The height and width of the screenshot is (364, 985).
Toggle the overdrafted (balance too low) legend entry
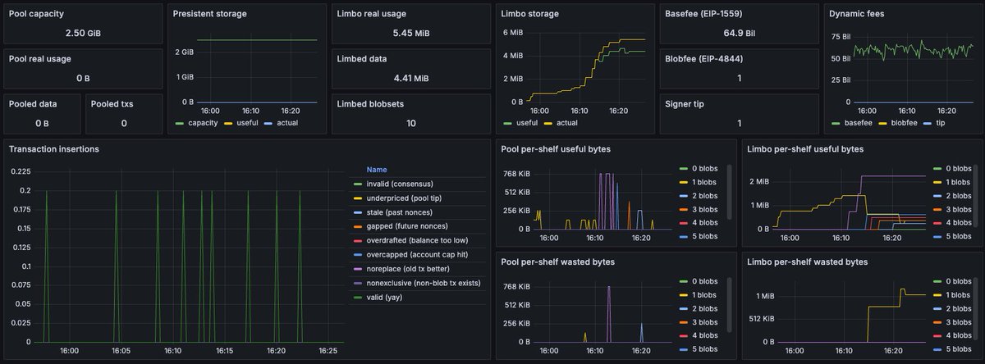click(x=417, y=240)
